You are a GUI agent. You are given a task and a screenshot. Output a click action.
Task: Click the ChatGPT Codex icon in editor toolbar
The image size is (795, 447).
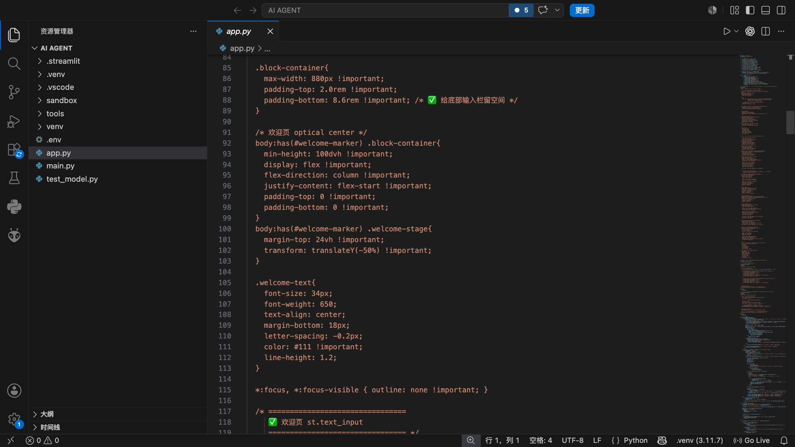[750, 31]
